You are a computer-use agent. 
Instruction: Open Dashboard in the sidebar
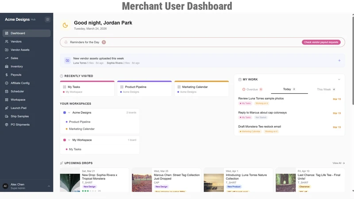[27, 33]
